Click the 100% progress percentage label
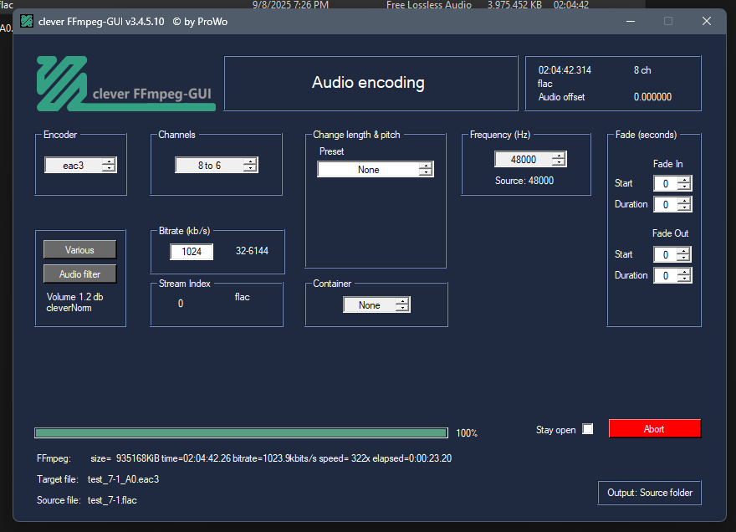Viewport: 736px width, 532px height. click(x=467, y=433)
